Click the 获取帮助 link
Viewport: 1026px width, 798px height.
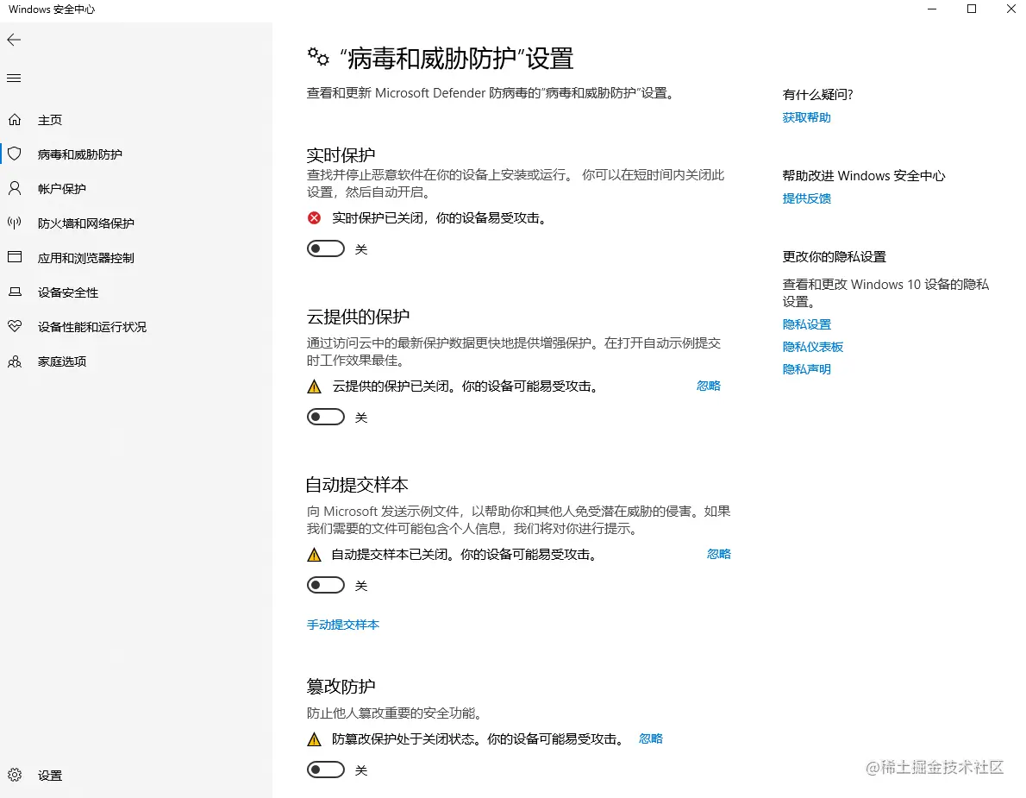(806, 118)
